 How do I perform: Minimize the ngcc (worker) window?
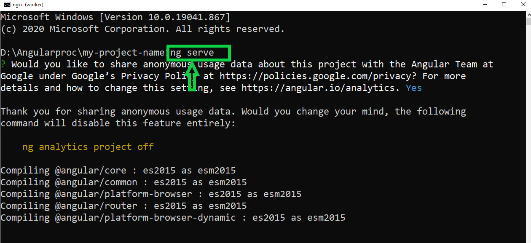[485, 5]
